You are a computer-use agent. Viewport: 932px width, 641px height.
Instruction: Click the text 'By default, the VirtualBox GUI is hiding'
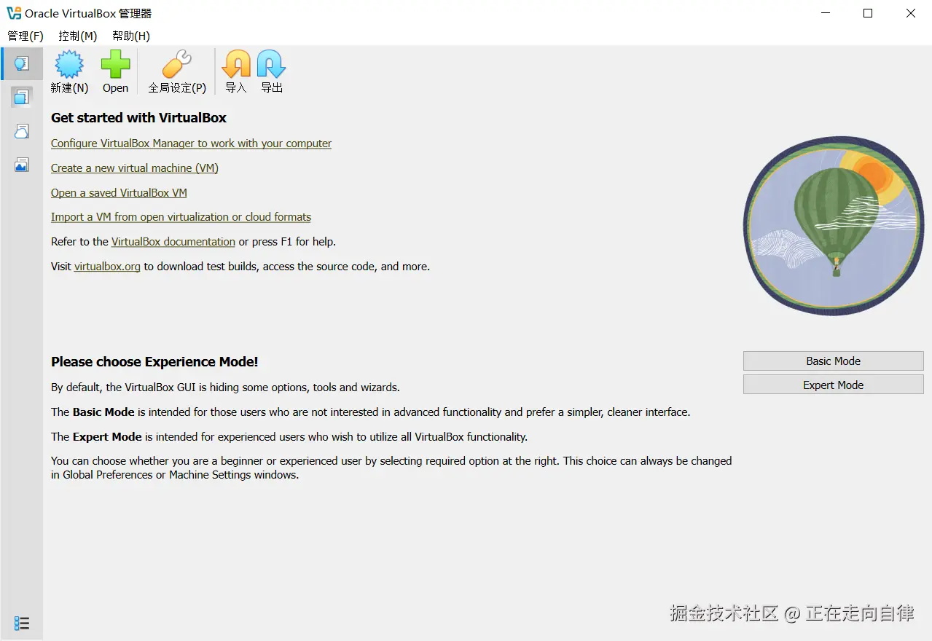point(225,388)
